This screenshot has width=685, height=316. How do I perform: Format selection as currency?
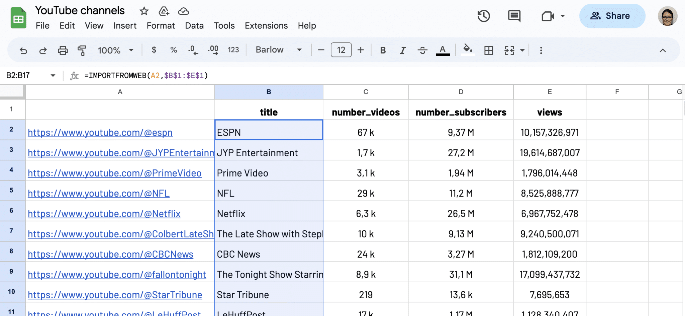pyautogui.click(x=154, y=50)
